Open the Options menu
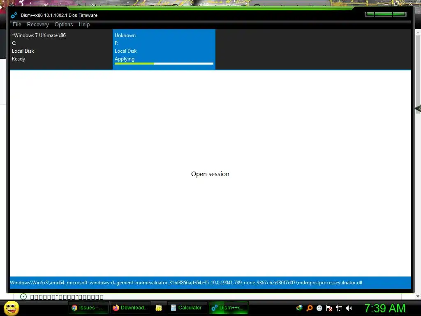The height and width of the screenshot is (316, 421). pos(64,24)
